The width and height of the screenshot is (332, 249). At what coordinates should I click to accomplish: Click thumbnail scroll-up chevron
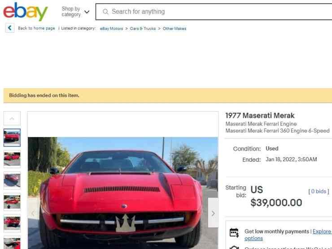[x=12, y=118]
